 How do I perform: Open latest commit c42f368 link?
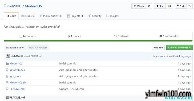(x=173, y=56)
